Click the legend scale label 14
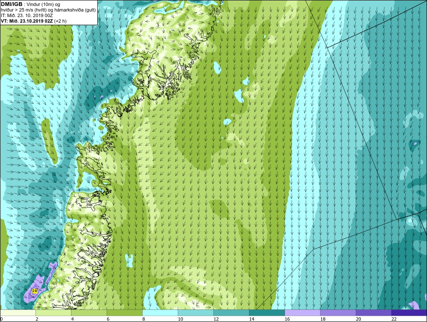The image size is (427, 322). [x=252, y=319]
